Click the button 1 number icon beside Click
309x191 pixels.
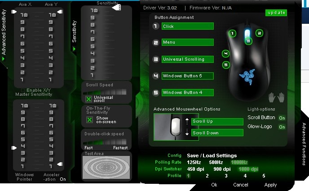click(x=156, y=26)
